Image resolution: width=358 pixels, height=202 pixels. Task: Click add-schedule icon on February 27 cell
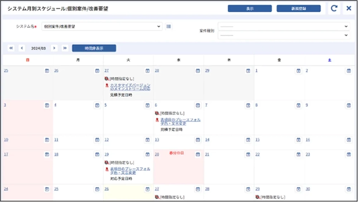pos(147,71)
